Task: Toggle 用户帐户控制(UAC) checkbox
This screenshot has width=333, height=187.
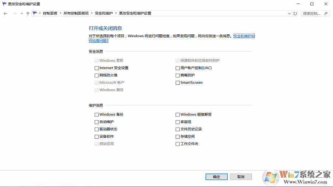Action: [177, 68]
